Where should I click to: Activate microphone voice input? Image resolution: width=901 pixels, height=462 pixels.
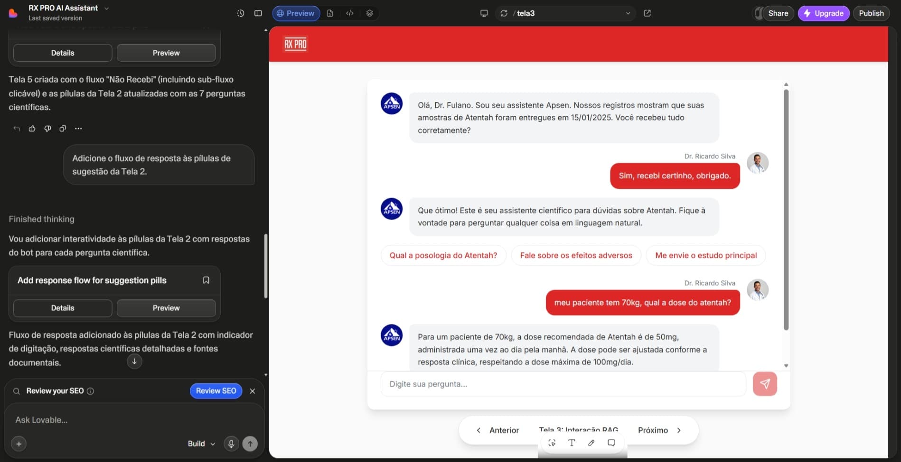[231, 444]
